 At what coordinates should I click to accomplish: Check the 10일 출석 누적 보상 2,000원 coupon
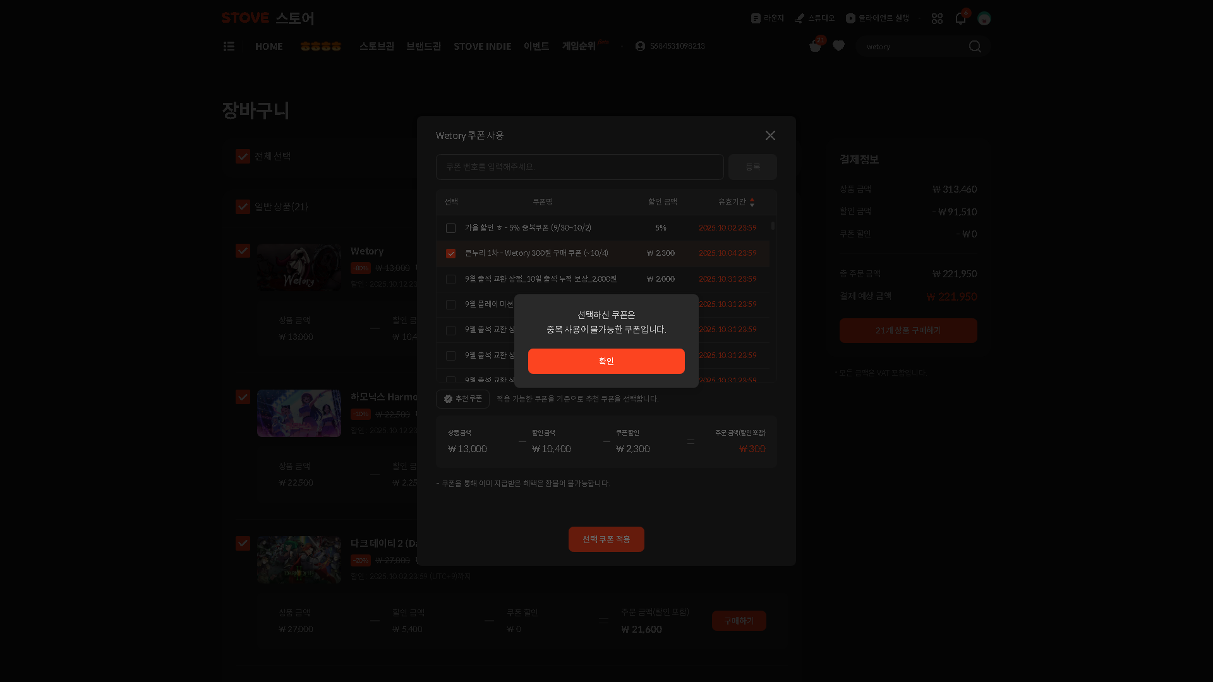tap(450, 279)
